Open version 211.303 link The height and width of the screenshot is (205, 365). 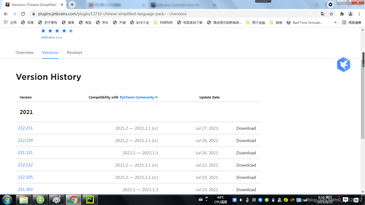[25, 190]
